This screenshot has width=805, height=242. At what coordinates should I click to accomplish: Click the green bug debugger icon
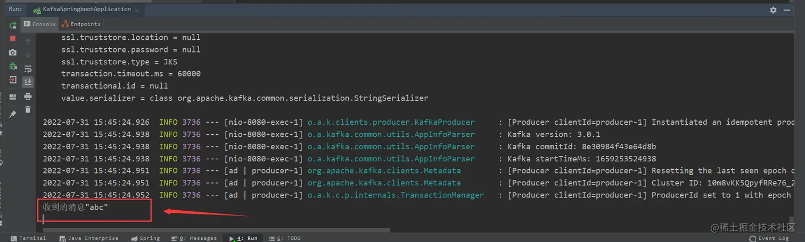[x=13, y=66]
